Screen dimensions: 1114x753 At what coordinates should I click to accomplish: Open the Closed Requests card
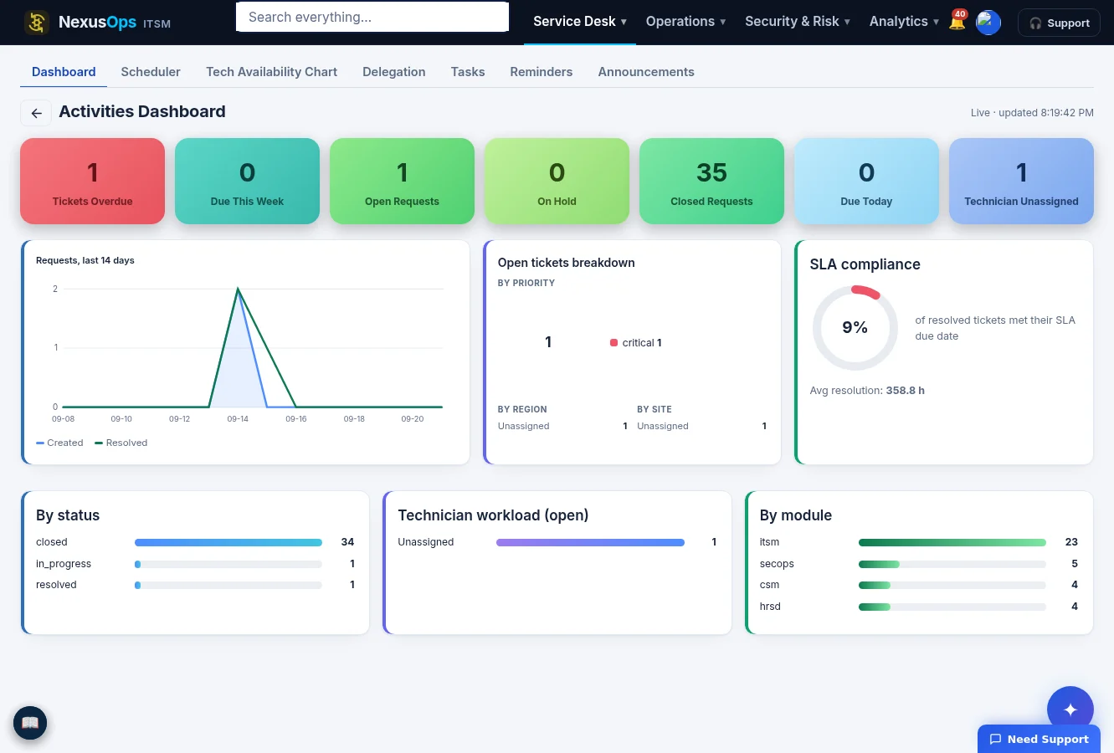point(711,181)
